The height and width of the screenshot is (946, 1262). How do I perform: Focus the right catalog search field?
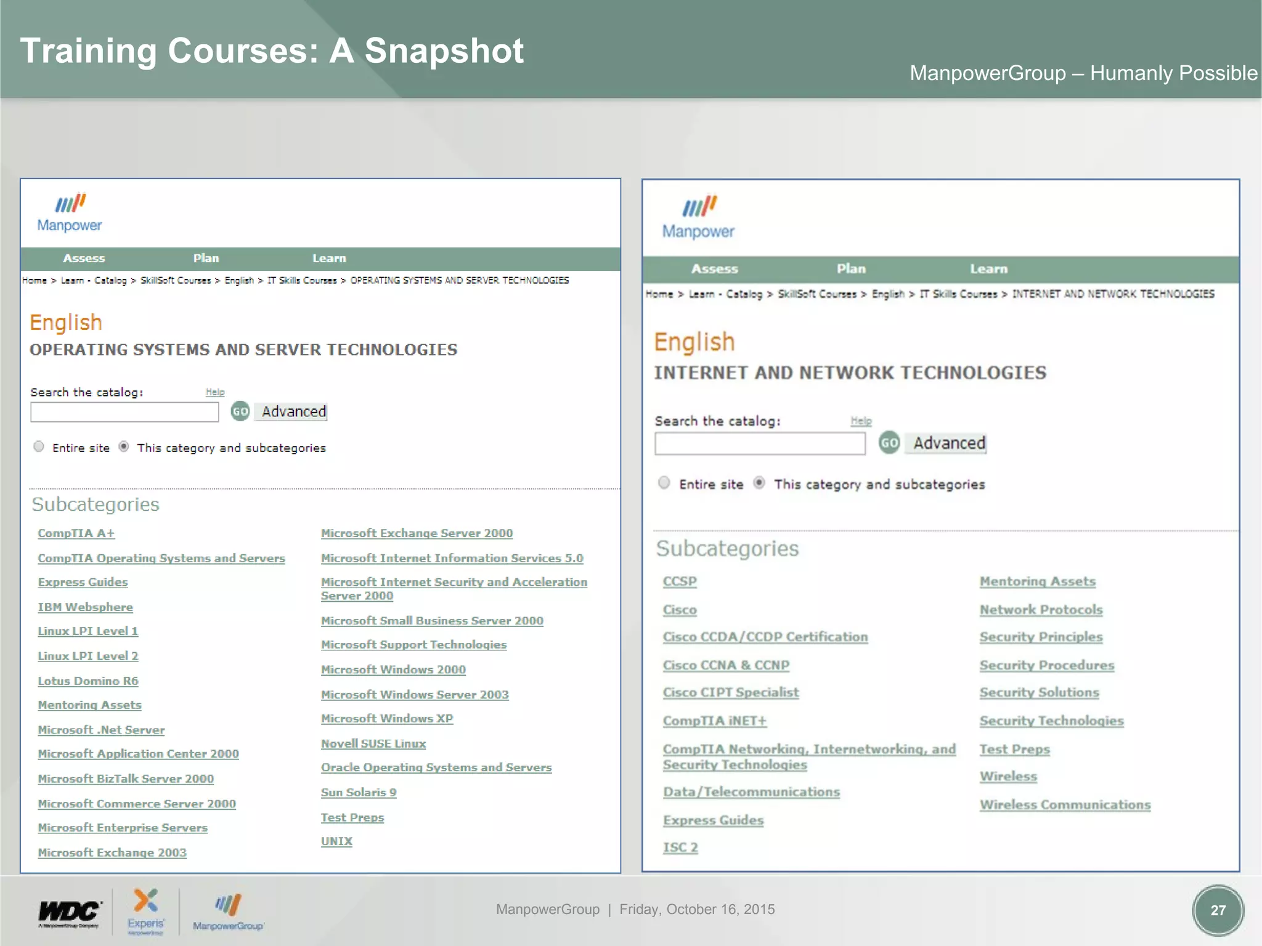point(760,443)
